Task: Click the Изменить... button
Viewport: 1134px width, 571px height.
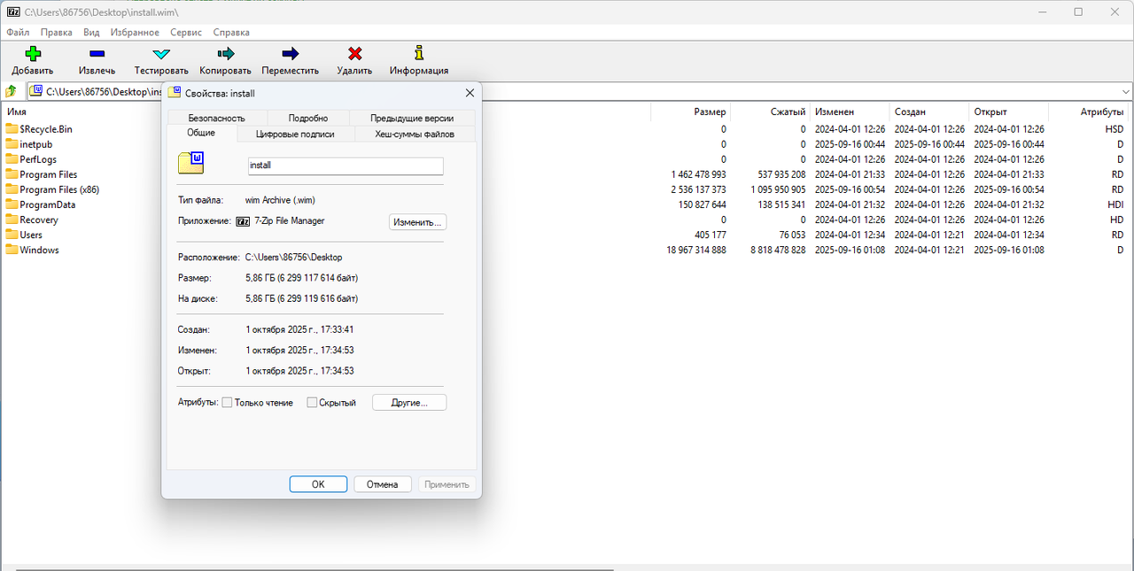Action: [x=417, y=222]
